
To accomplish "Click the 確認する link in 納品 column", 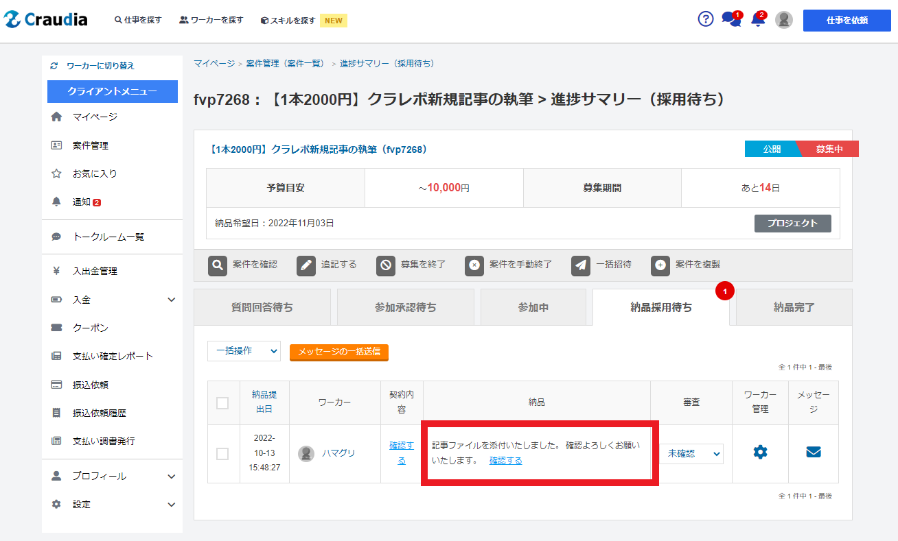I will point(505,461).
